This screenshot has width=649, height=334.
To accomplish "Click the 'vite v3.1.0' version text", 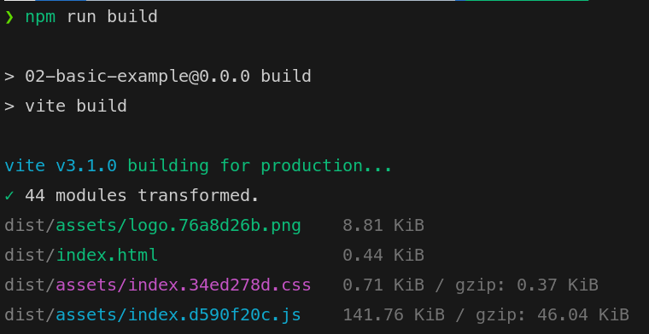I will point(61,165).
